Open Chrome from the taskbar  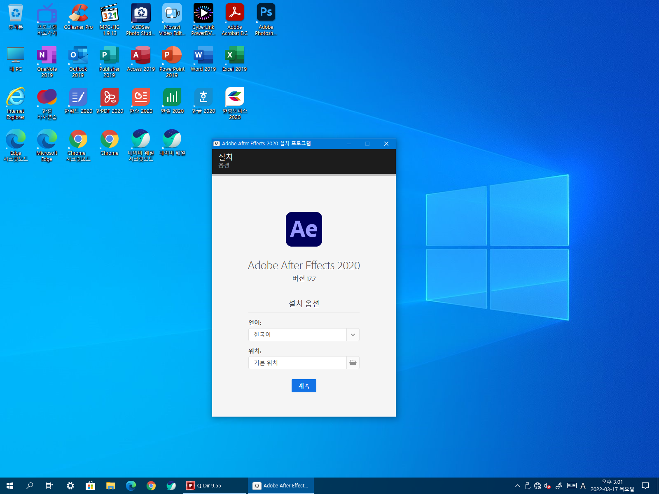pyautogui.click(x=151, y=486)
